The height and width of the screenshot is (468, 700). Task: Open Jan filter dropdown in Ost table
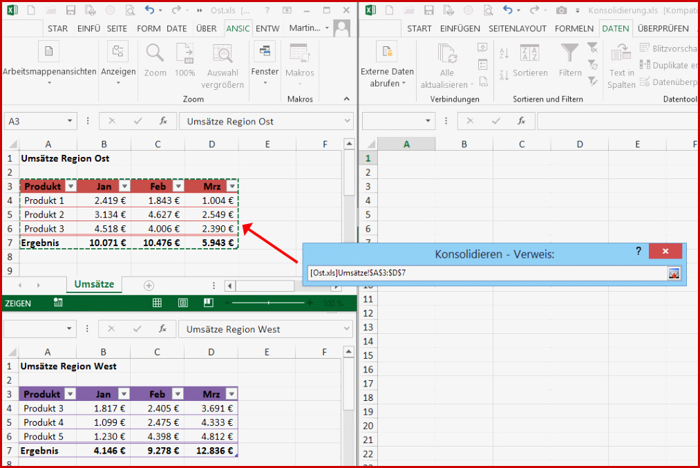point(124,186)
